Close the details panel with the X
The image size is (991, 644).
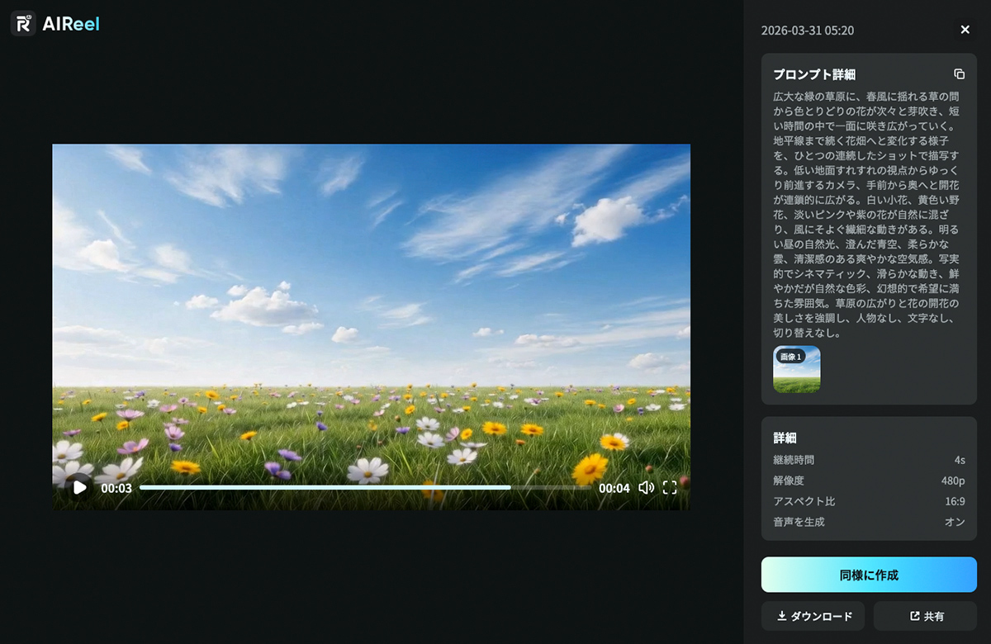[x=965, y=30]
